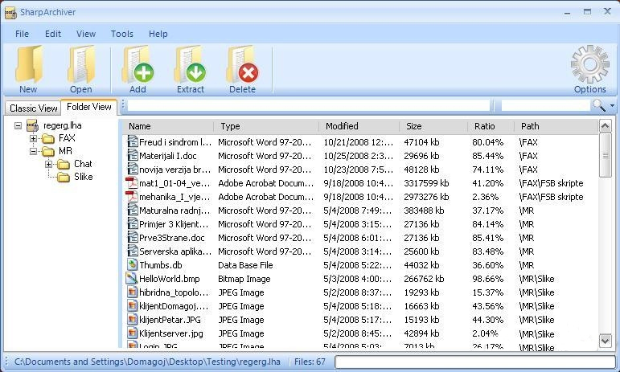Open the Options gear icon
The height and width of the screenshot is (372, 620).
[x=590, y=64]
